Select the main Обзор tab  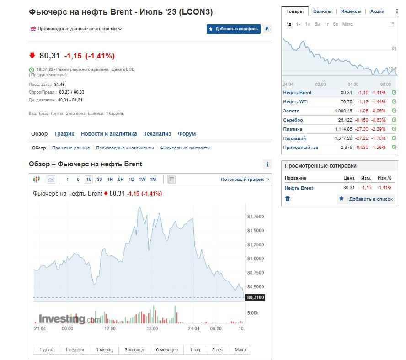point(39,134)
